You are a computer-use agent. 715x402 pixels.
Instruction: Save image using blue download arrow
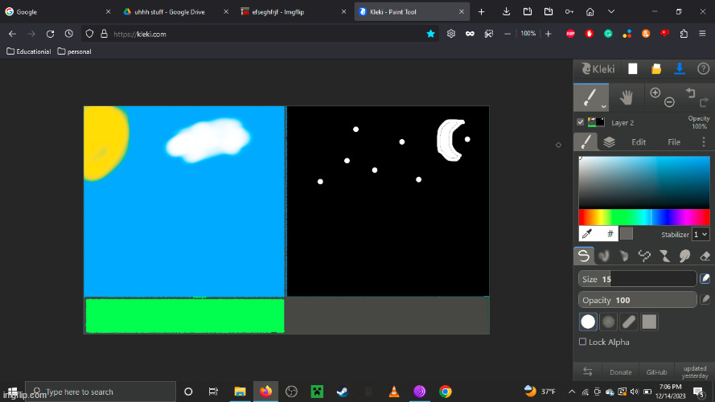[x=680, y=69]
